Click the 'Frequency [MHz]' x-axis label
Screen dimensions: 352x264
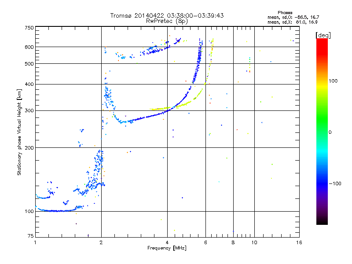[167, 248]
